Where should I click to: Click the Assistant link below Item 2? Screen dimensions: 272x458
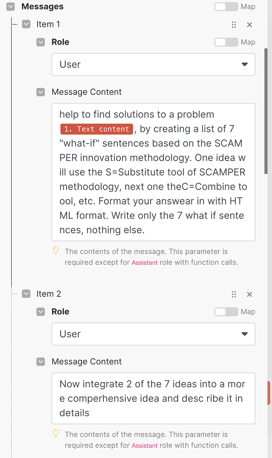[x=145, y=445]
